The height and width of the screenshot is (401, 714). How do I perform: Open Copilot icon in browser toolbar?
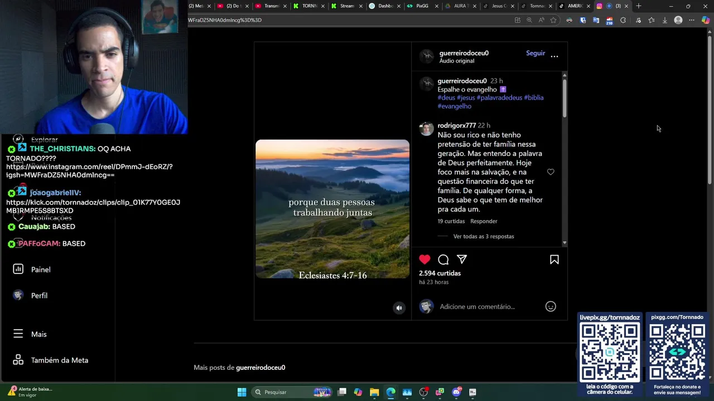tap(706, 20)
